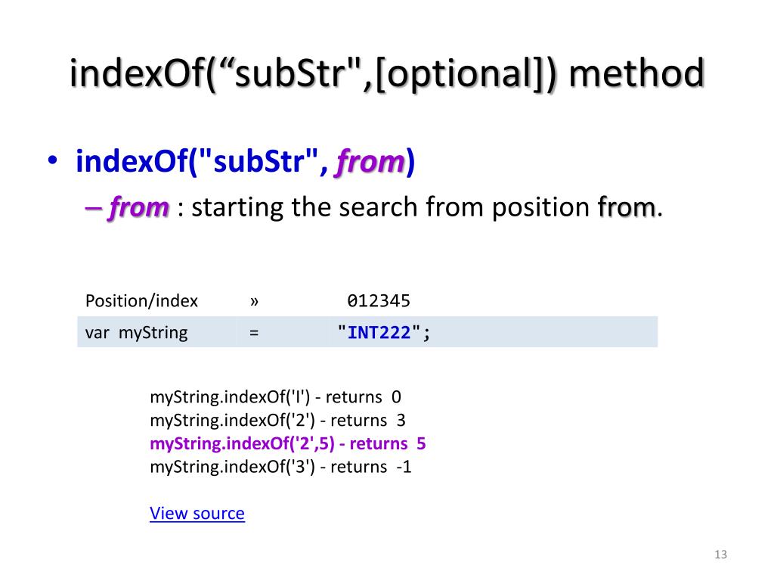Select the blue indexOf("subStr", from) bullet heading

pos(246,161)
